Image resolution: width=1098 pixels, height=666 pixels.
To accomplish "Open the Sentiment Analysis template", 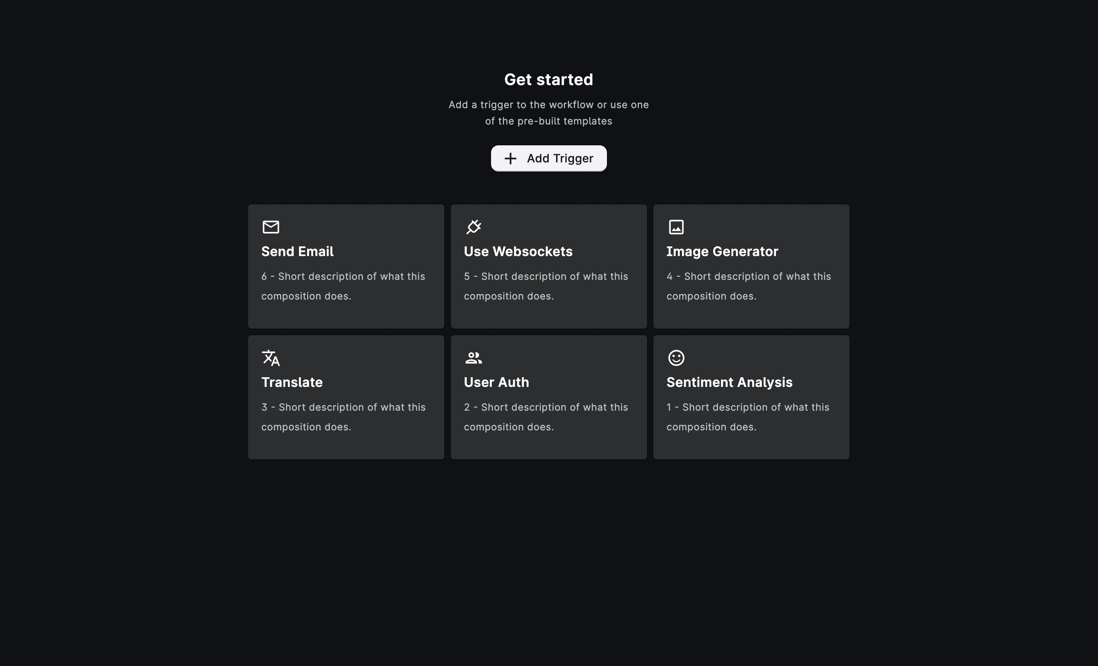I will (x=751, y=397).
